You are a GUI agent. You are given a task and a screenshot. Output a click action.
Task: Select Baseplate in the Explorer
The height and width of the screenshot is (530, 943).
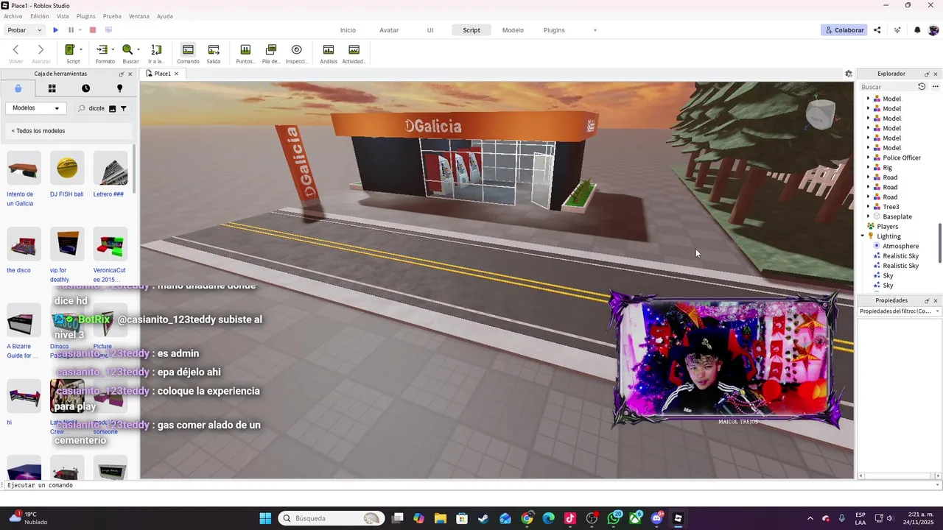[897, 217]
